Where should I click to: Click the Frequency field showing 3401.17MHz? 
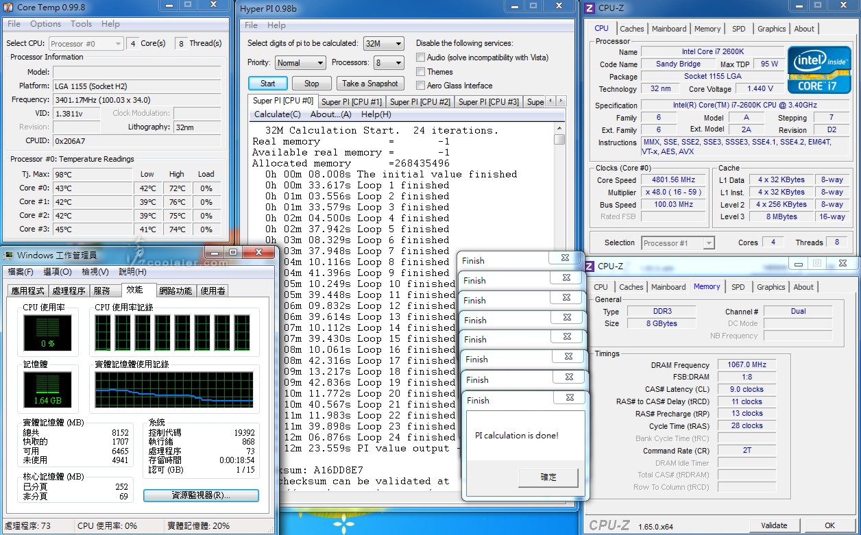137,99
